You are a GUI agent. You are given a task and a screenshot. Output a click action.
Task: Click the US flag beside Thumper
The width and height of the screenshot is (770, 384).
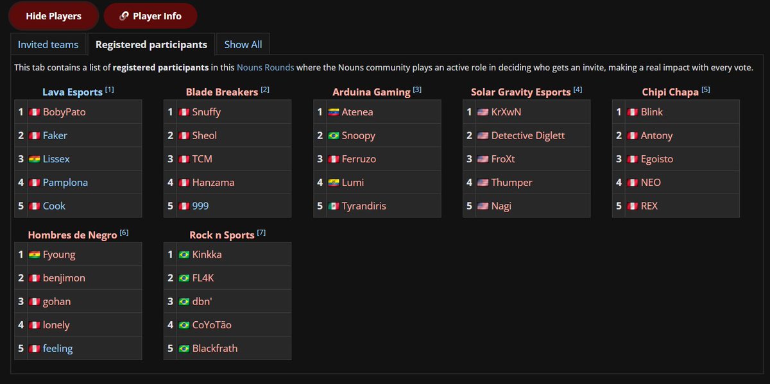pyautogui.click(x=483, y=183)
